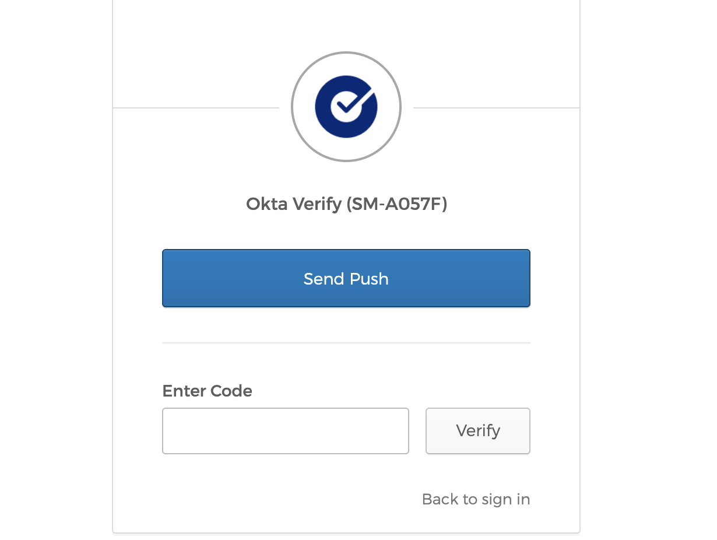Click the Verify button
Screen dimensions: 717x540
(x=477, y=431)
